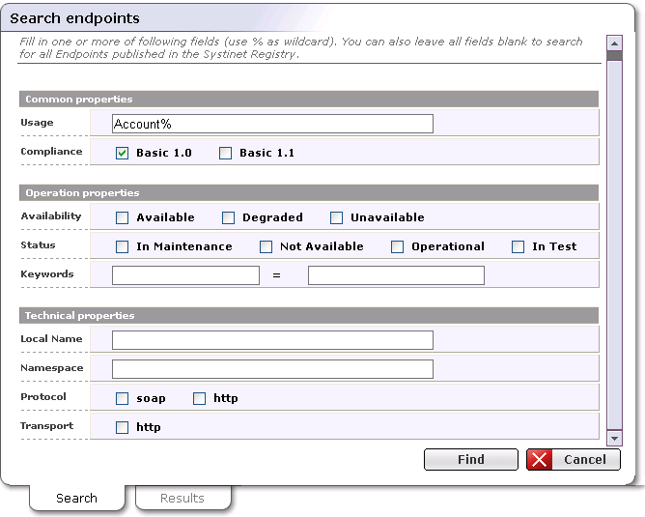This screenshot has width=645, height=517.
Task: Click the Usage row label
Action: coord(37,123)
